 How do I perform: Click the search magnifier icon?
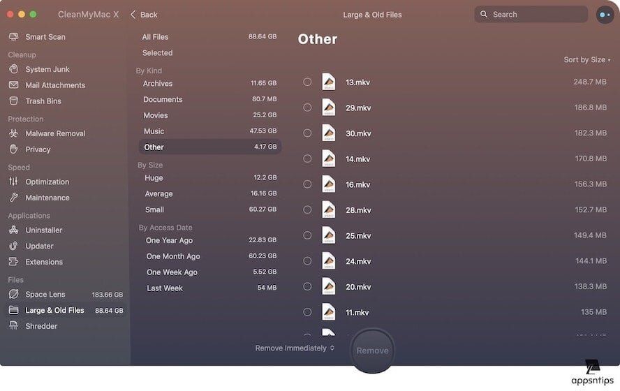click(x=484, y=14)
